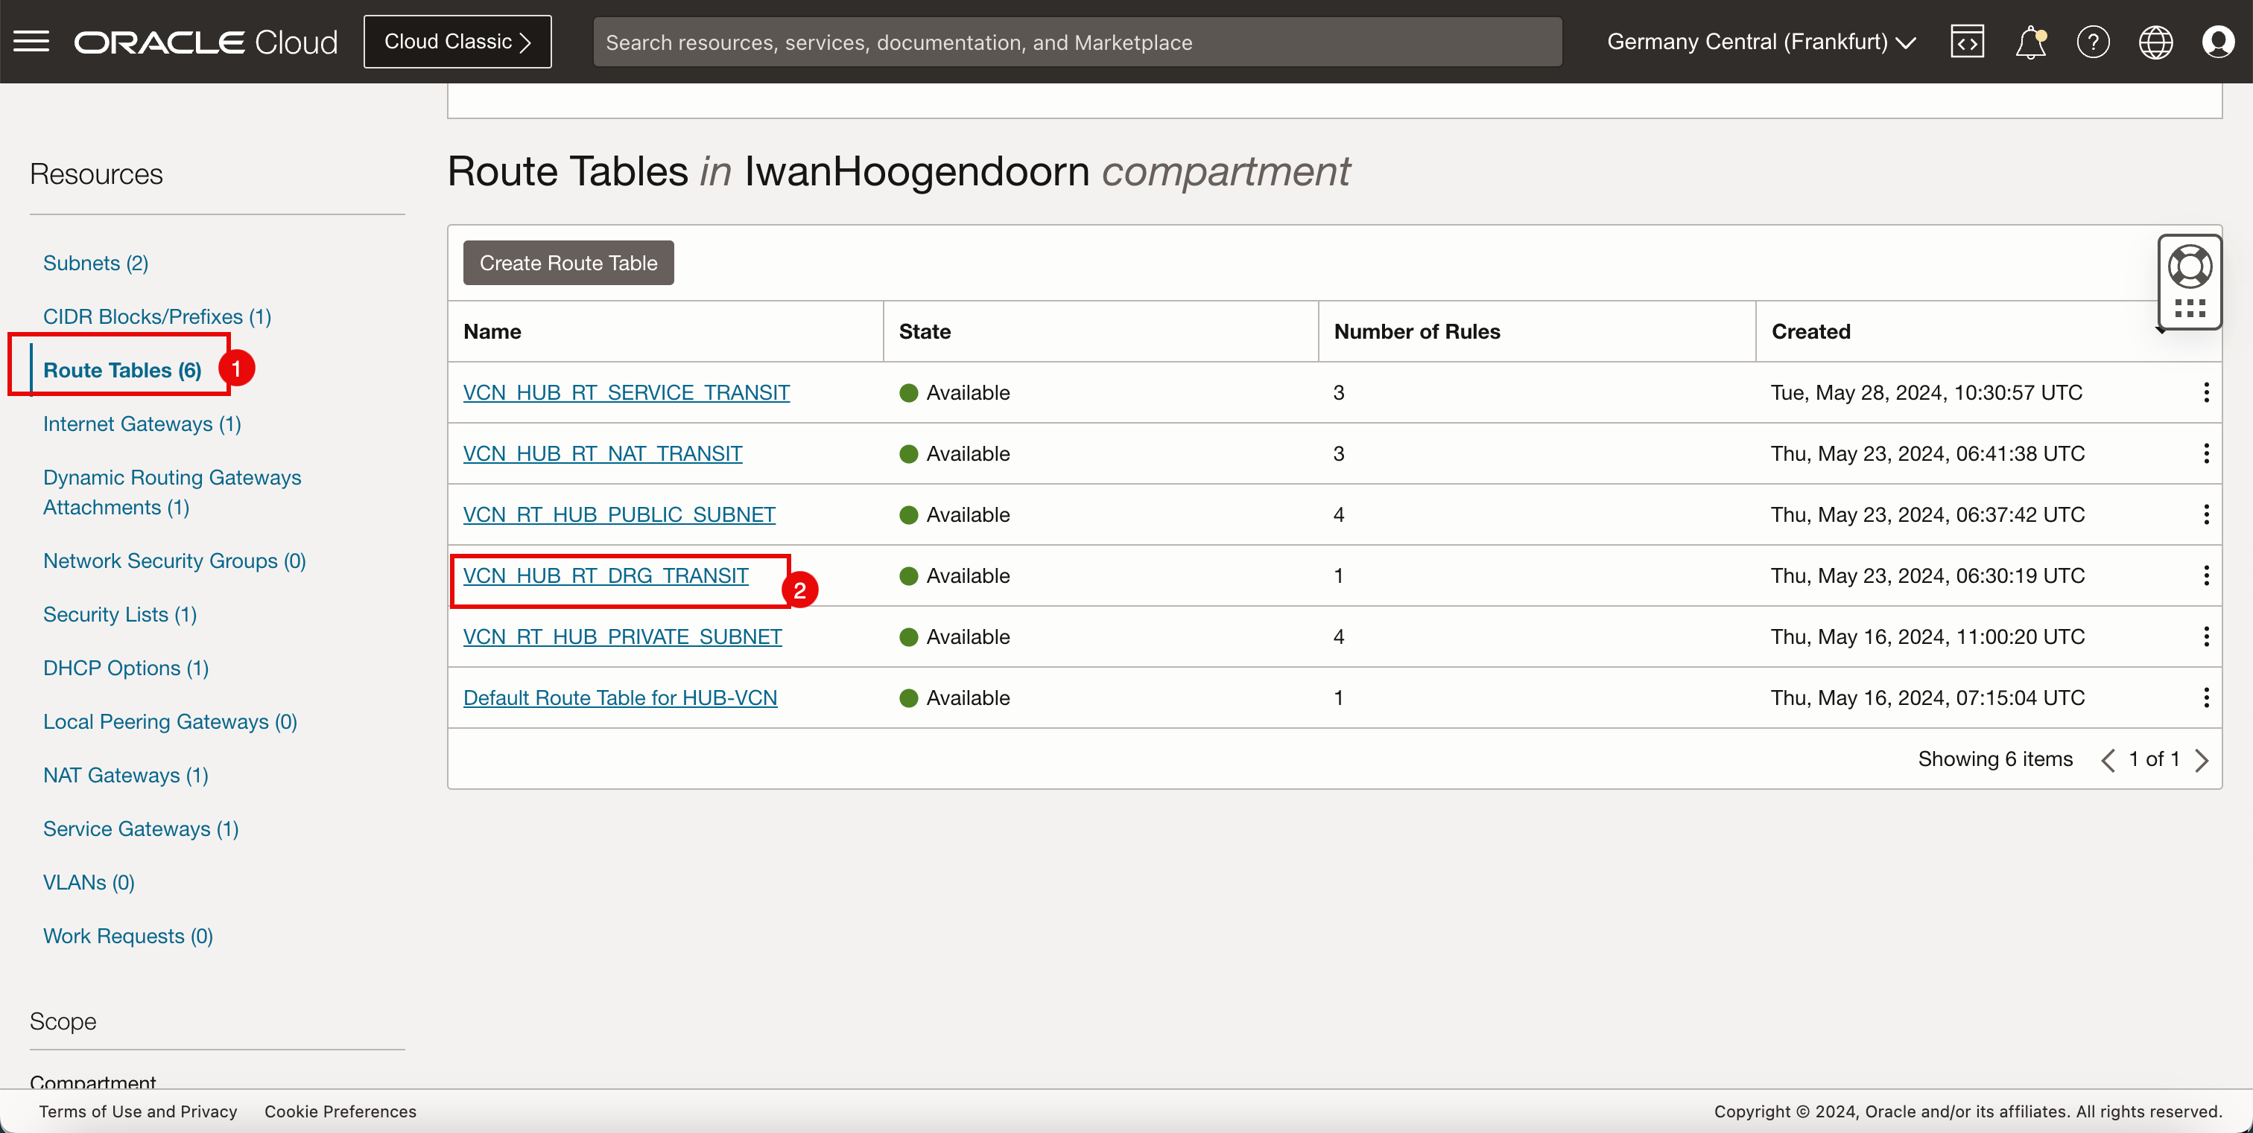Click the help icon in top navigation

tap(2093, 42)
